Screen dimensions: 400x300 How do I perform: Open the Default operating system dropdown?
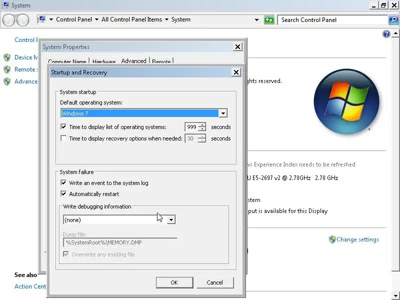tap(223, 113)
